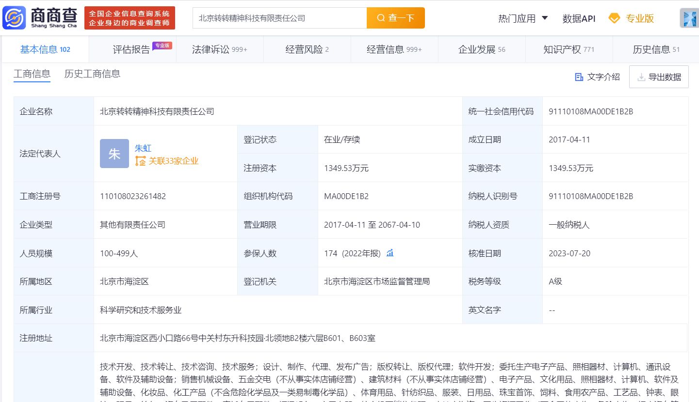Open the 数据API link
The image size is (699, 402).
[x=579, y=18]
